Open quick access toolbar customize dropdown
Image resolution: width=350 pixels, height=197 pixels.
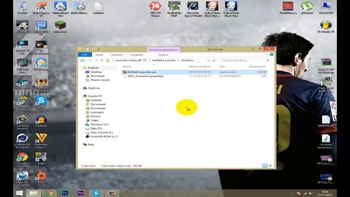[98, 49]
